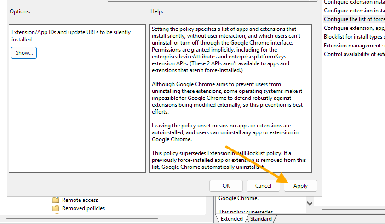The height and width of the screenshot is (224, 385).
Task: Select 'Control availability of exte' policy
Action: [354, 54]
